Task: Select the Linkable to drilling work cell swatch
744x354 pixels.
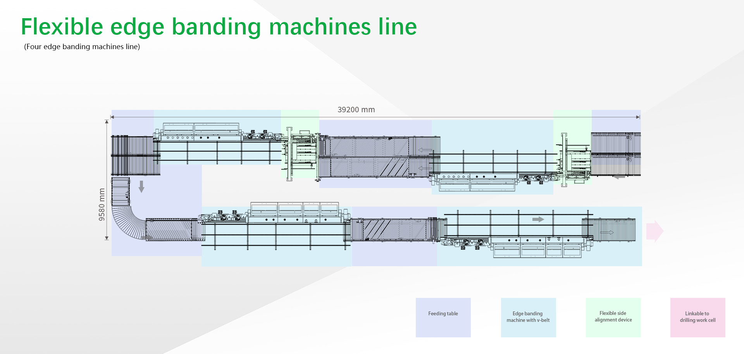Action: click(x=697, y=317)
